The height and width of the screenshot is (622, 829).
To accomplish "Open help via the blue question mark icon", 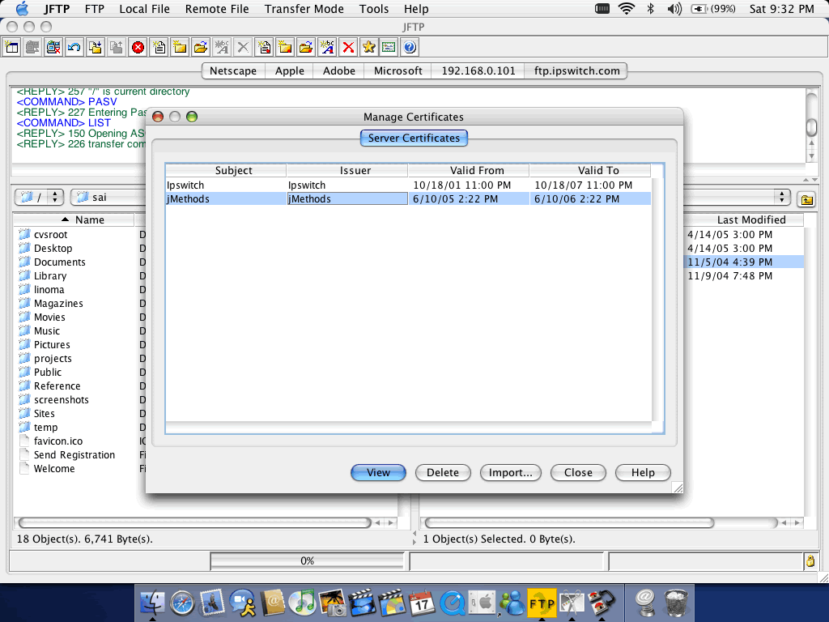I will [x=410, y=48].
